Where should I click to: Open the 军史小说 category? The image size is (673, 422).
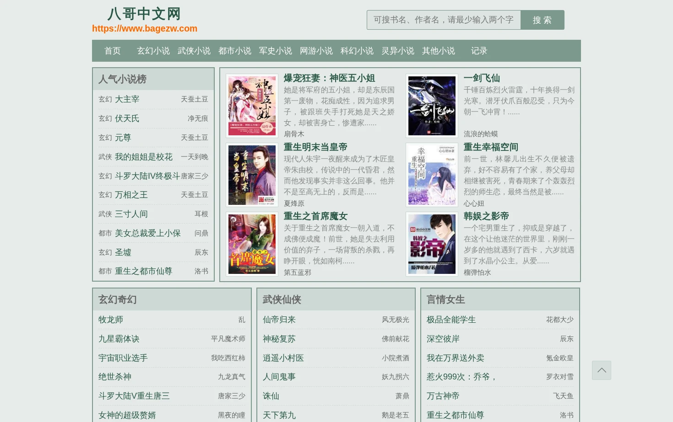(276, 51)
